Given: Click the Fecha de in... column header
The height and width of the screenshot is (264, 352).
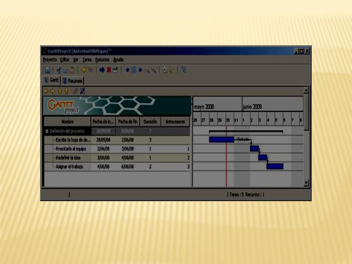Looking at the screenshot, I should tap(103, 122).
